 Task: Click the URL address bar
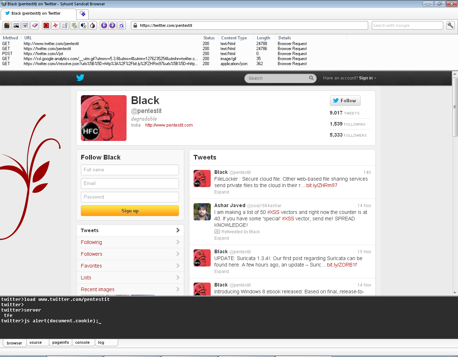[249, 25]
